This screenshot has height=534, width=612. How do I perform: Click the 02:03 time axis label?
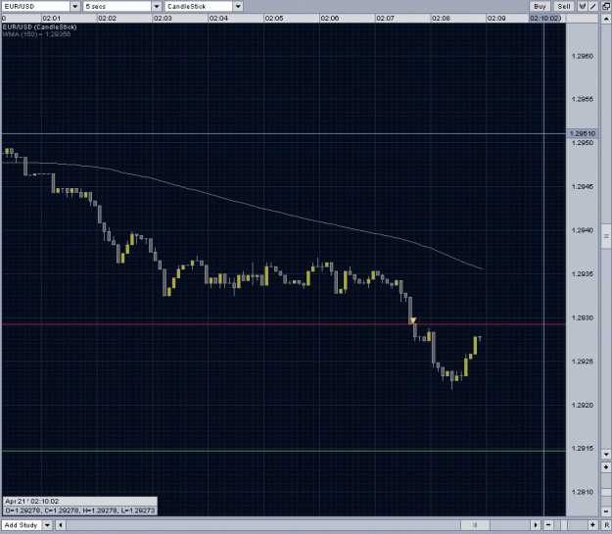point(163,19)
